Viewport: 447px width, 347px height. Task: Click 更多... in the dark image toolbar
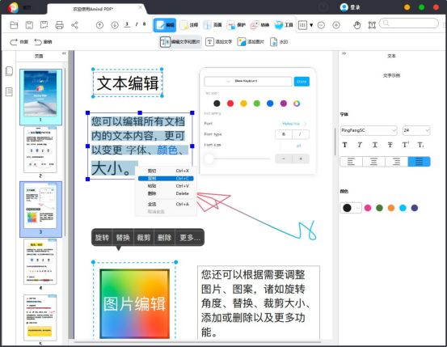[x=190, y=238]
